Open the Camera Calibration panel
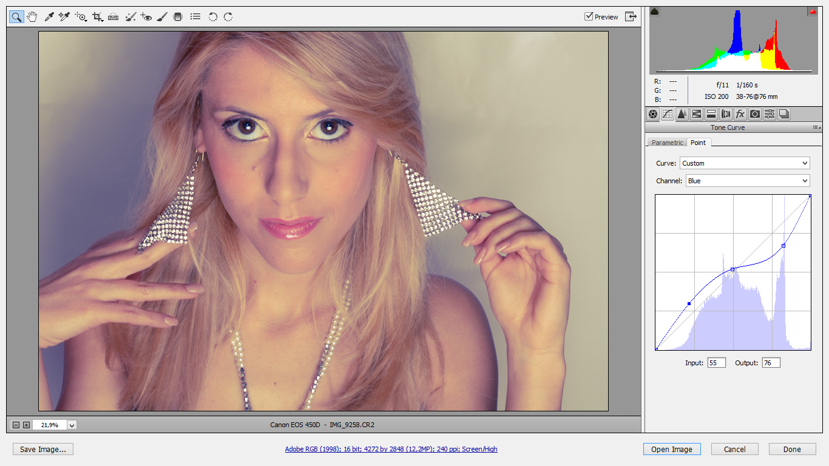The image size is (829, 466). click(x=754, y=114)
